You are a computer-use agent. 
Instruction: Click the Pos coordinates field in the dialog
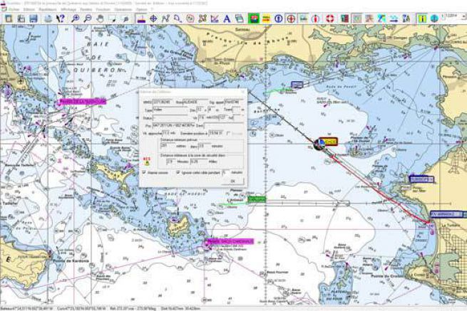pos(174,125)
